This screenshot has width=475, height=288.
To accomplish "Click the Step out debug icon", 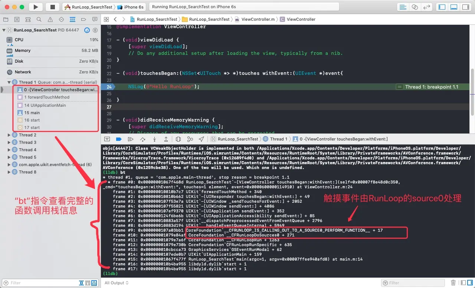I will (x=166, y=139).
